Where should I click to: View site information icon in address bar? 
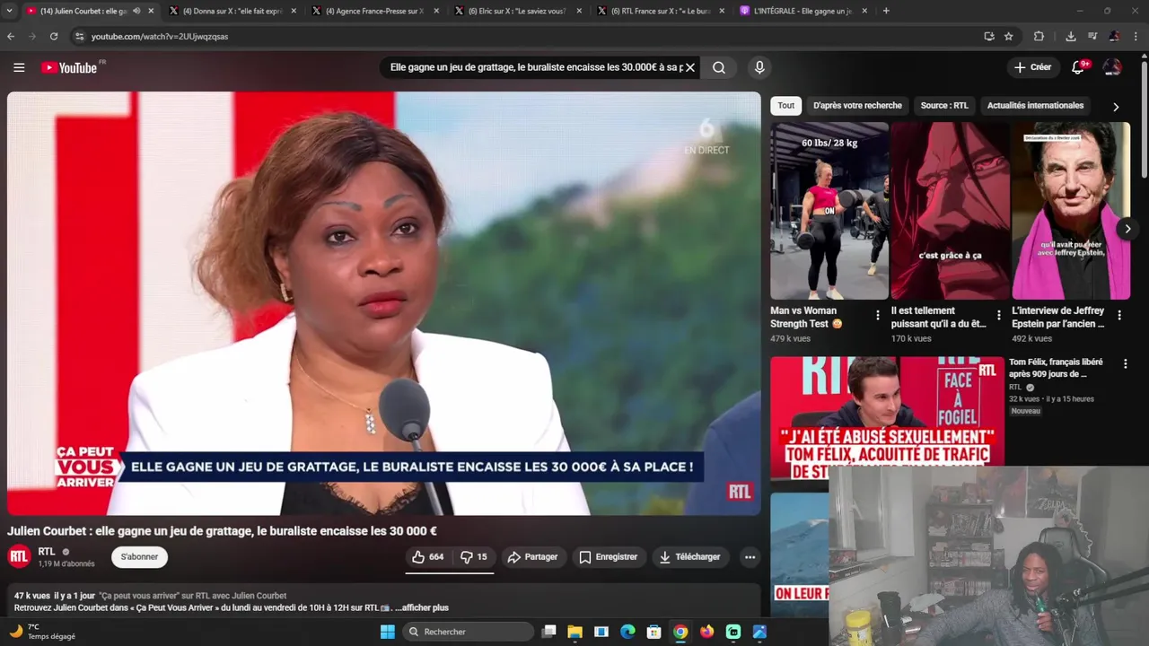(79, 37)
